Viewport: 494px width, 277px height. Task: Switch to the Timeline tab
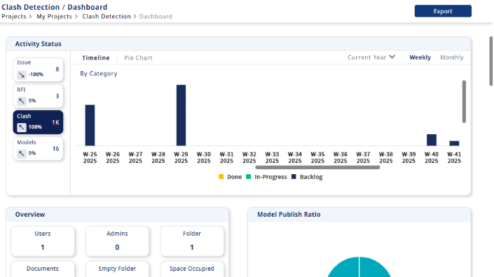click(x=96, y=58)
